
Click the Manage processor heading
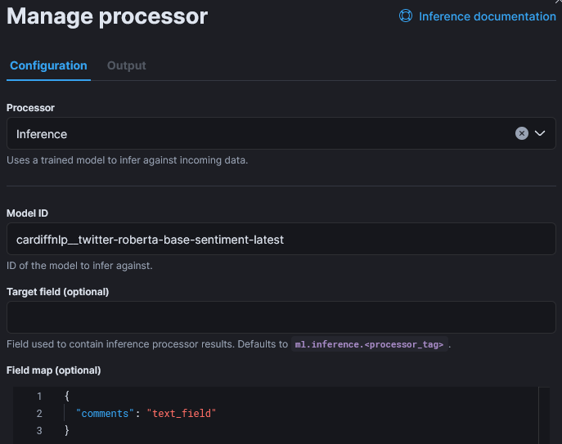coord(107,16)
